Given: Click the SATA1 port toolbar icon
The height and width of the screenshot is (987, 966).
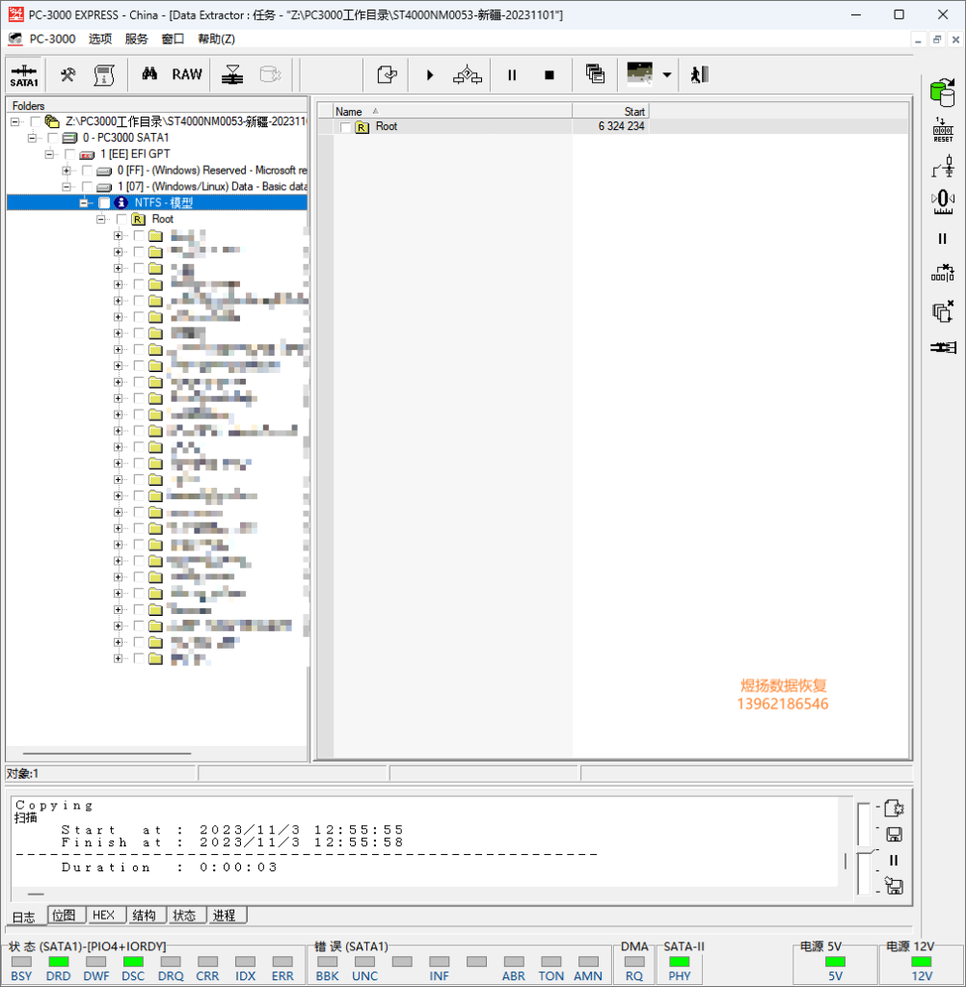Looking at the screenshot, I should [24, 75].
